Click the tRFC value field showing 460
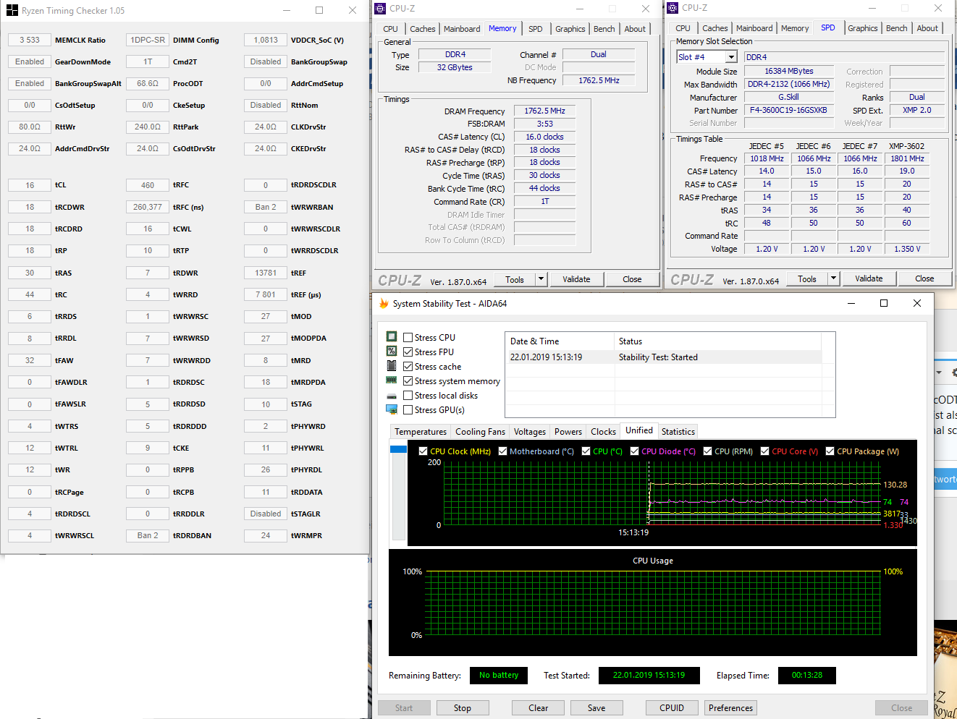957x719 pixels. (148, 185)
